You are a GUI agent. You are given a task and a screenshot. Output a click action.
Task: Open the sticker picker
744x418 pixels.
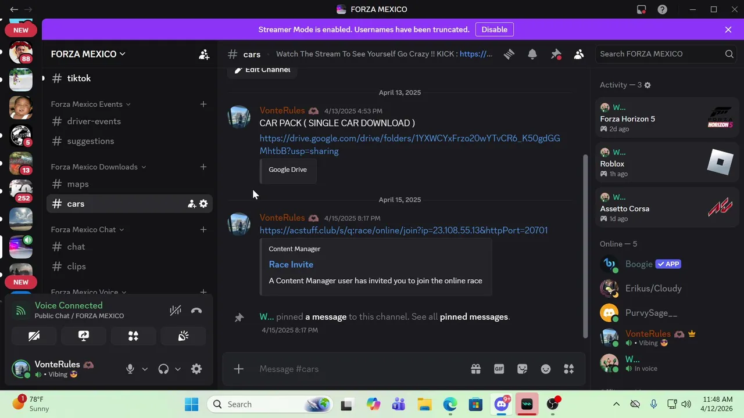(x=522, y=369)
